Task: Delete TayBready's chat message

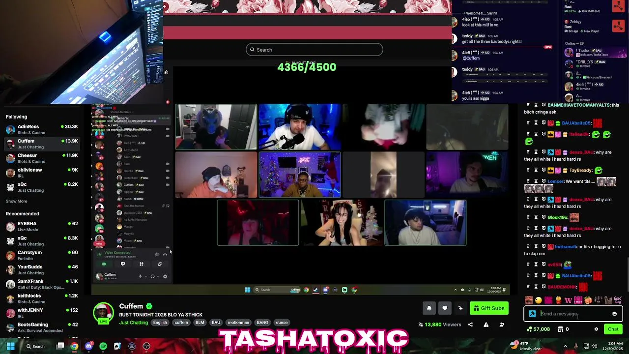Action: (x=528, y=170)
